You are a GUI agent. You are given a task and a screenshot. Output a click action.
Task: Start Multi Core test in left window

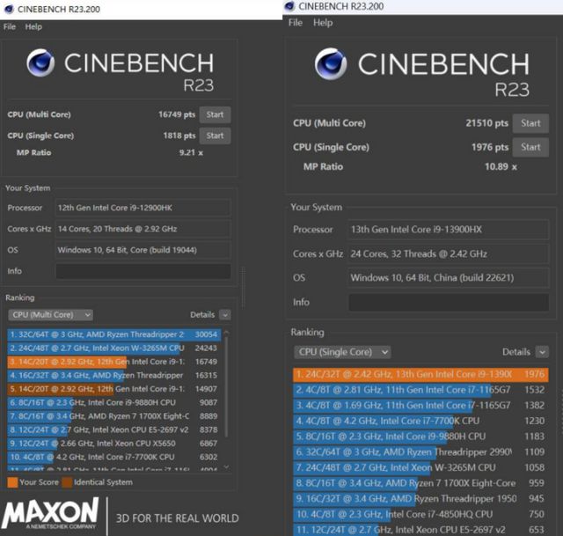[215, 114]
